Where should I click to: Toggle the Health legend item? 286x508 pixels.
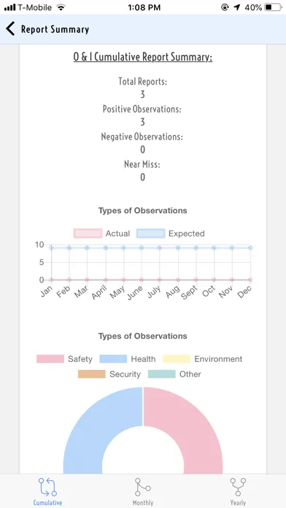[x=127, y=359]
